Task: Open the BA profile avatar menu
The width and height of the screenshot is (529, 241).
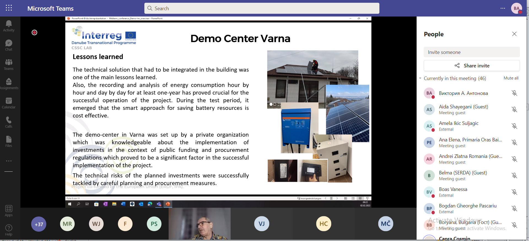Action: pyautogui.click(x=517, y=8)
